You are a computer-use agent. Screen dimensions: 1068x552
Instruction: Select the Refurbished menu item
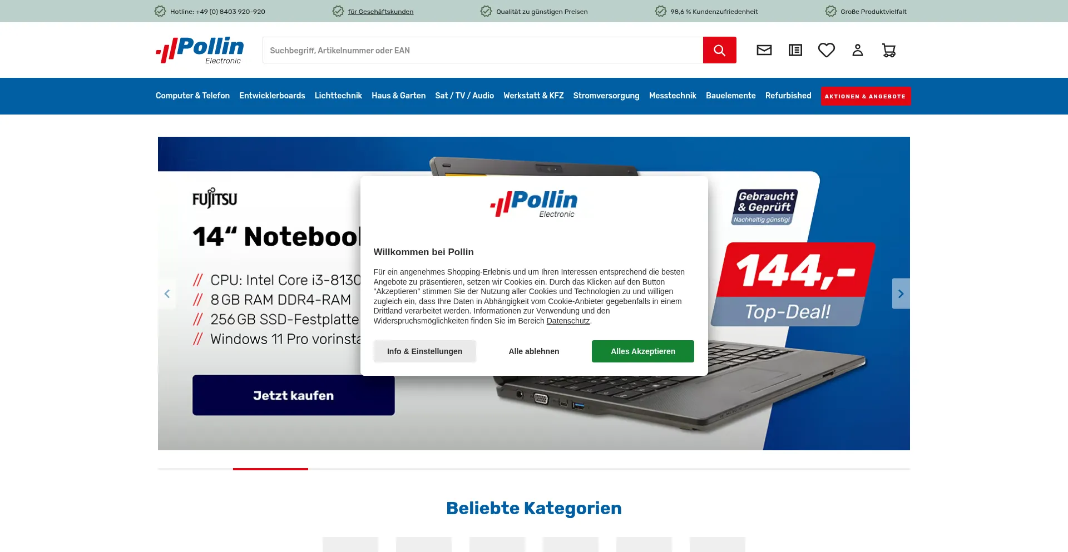(788, 96)
